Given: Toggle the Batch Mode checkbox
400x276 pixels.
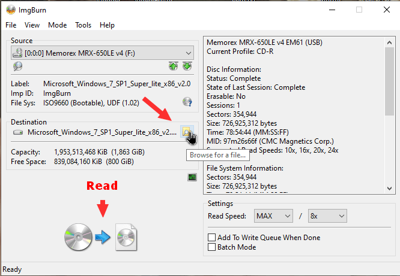Looking at the screenshot, I should [212, 247].
